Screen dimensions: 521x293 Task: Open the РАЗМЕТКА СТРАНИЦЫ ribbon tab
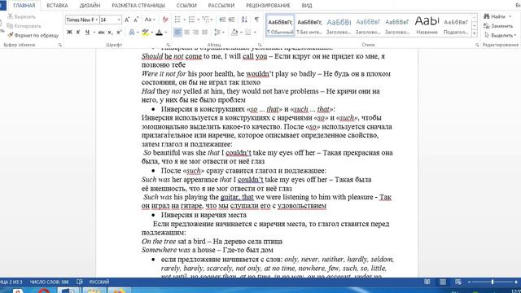[138, 6]
